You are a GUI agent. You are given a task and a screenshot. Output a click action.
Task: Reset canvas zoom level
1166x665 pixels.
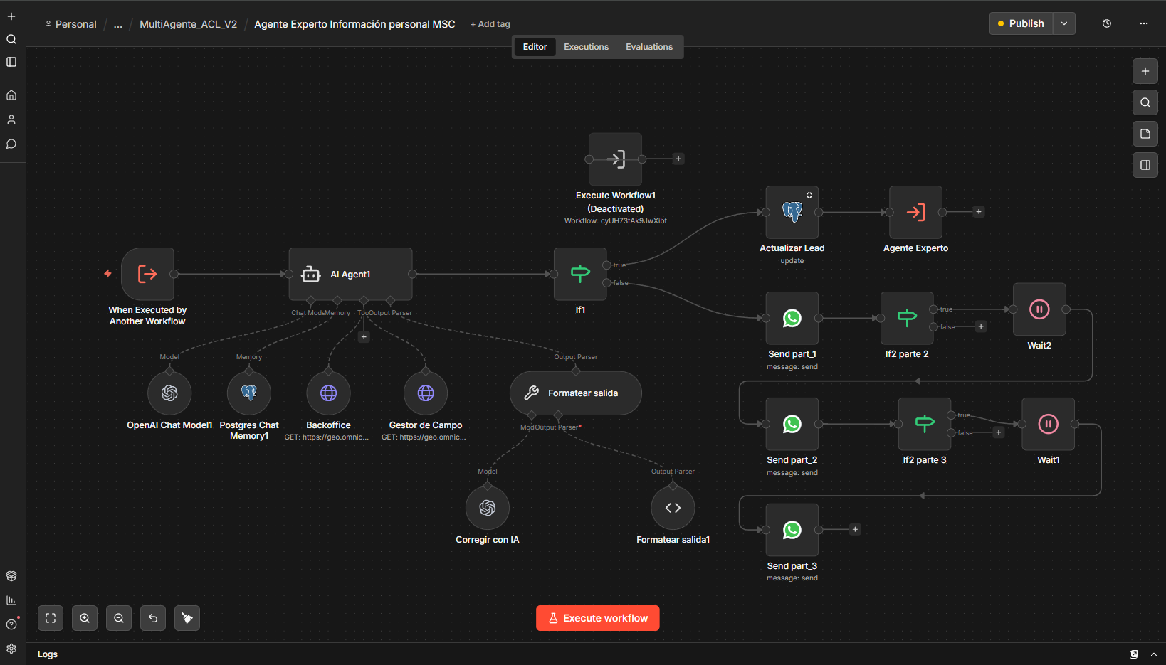[x=153, y=618]
